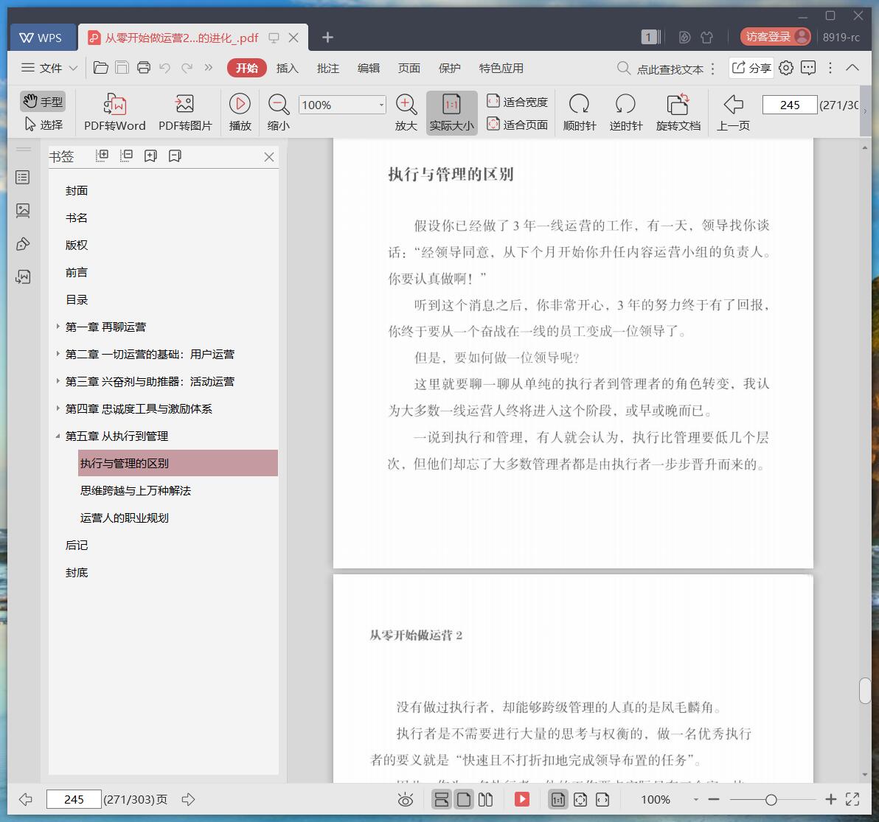The width and height of the screenshot is (879, 822).
Task: Toggle 实际大小 actual size view
Action: tap(452, 113)
